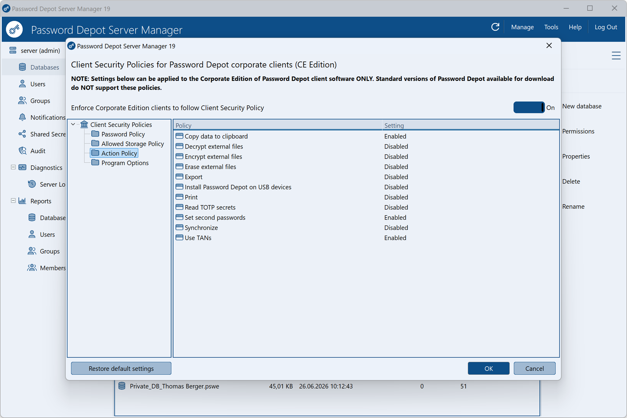Click Private_DB_Thomas Berger.pswe file name
Screen dimensions: 627x418
(x=174, y=386)
